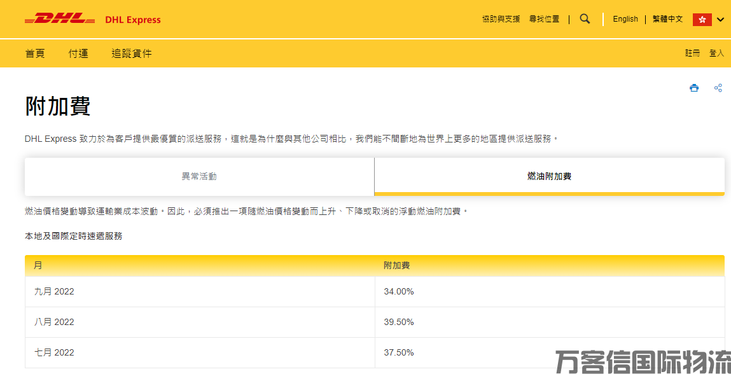Open the 首頁 menu item
This screenshot has height=374, width=731.
point(35,53)
